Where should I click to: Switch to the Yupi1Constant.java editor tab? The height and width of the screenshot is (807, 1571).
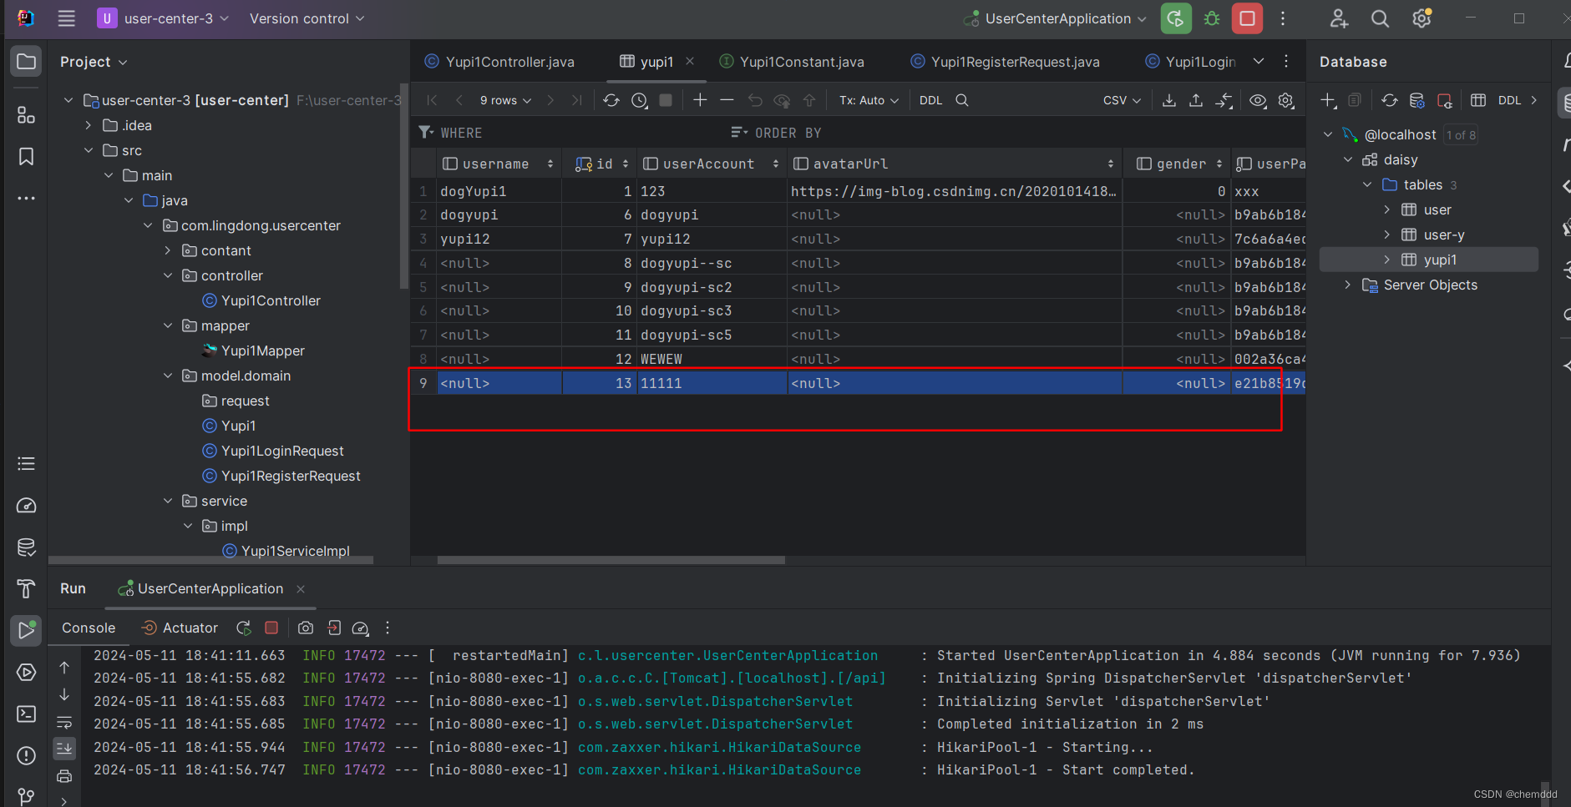[792, 62]
